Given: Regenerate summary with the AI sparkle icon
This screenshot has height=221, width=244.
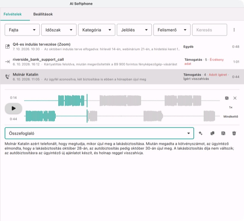Looking at the screenshot, I should 201,133.
